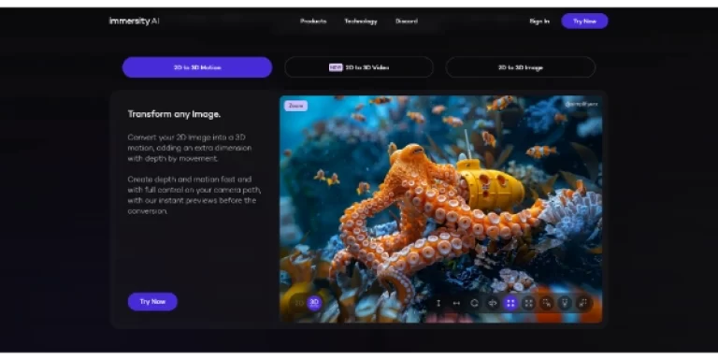Viewport: 718px width, 360px height.
Task: Switch preview to 2D mode
Action: click(299, 303)
